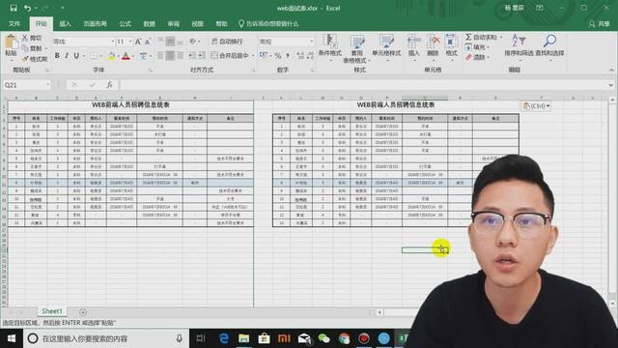The image size is (618, 348).
Task: Toggle Underline formatting
Action: [x=76, y=56]
